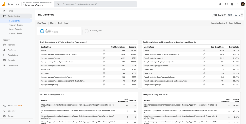Click the user profile avatar
Viewport: 246px width, 124px height.
click(x=243, y=4)
